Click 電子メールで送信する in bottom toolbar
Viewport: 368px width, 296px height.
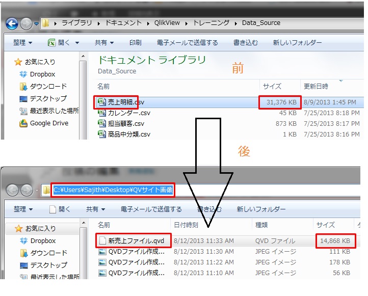coord(151,209)
